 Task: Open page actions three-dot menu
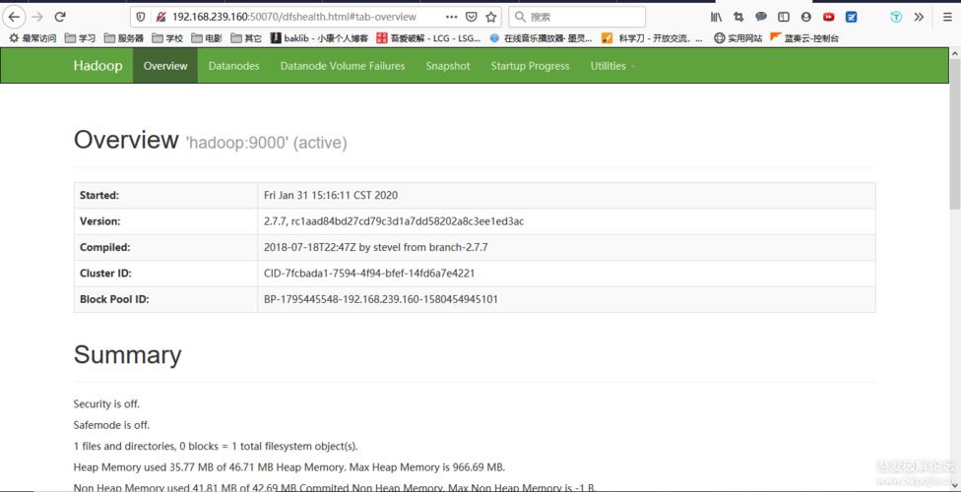pos(451,17)
